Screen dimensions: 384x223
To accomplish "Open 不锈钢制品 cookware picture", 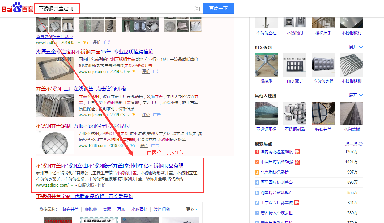I will pyautogui.click(x=295, y=113).
